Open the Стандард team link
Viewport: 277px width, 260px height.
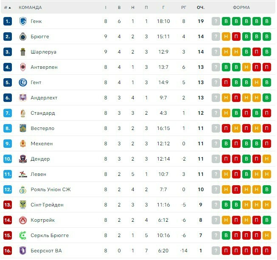[x=43, y=113]
